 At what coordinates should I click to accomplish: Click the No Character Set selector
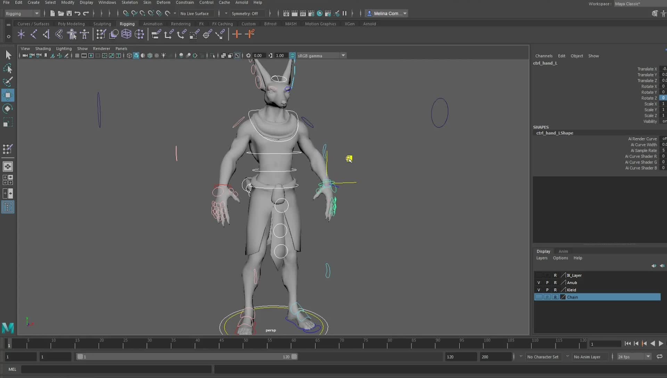[x=543, y=356]
